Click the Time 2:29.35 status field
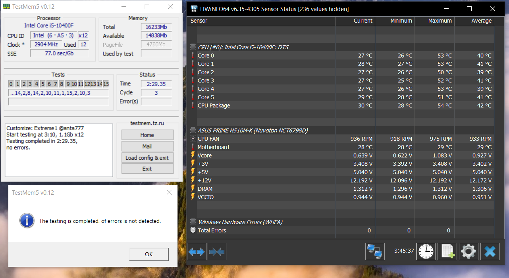Screen dimensions: 509x278 pyautogui.click(x=156, y=84)
